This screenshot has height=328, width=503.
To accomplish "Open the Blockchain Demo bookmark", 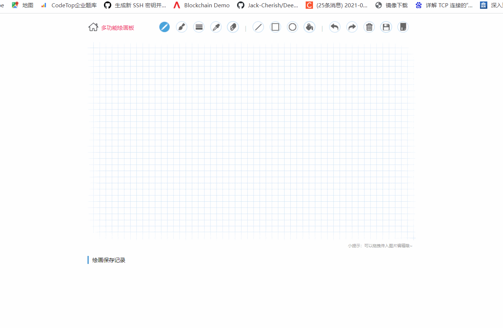I will click(x=201, y=5).
